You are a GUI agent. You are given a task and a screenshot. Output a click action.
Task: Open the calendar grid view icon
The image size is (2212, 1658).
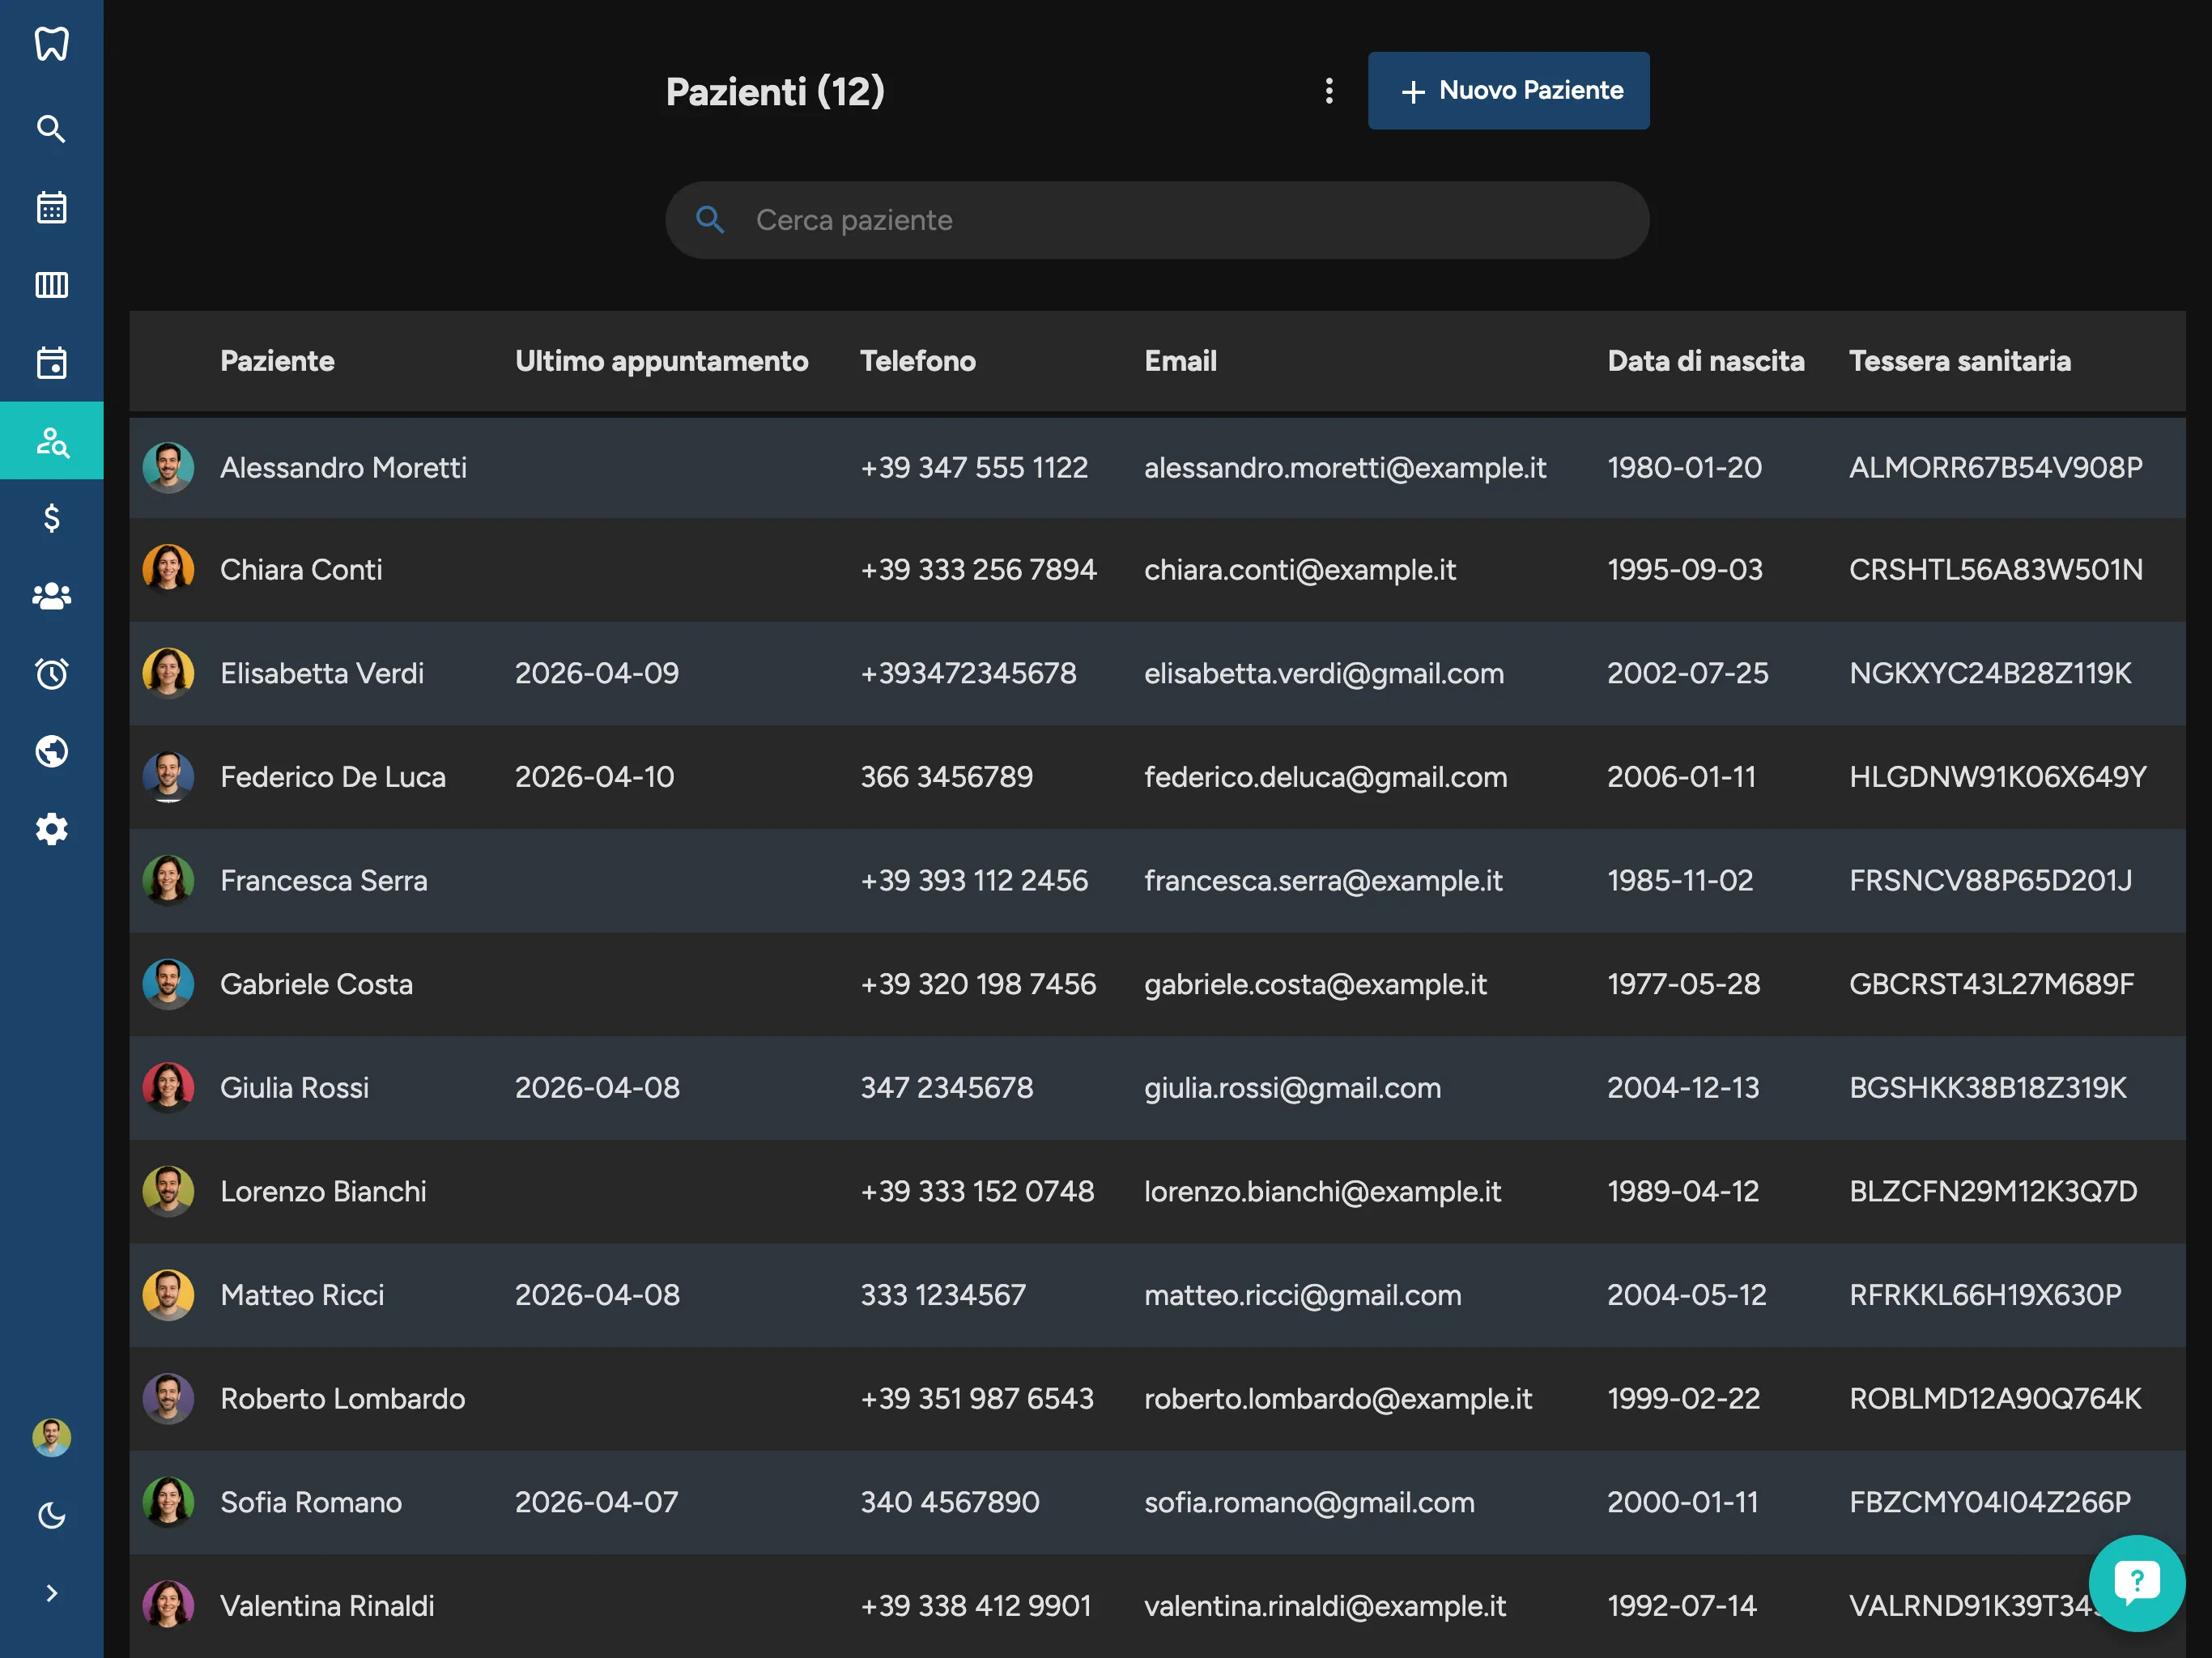(x=51, y=207)
